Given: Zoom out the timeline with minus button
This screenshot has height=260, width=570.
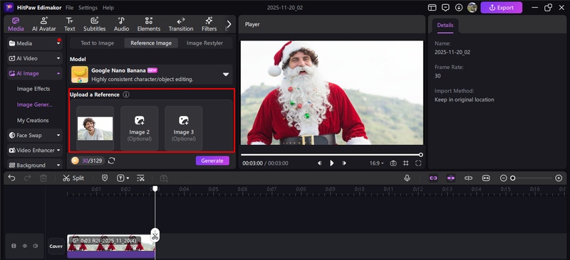Looking at the screenshot, I should pos(503,178).
